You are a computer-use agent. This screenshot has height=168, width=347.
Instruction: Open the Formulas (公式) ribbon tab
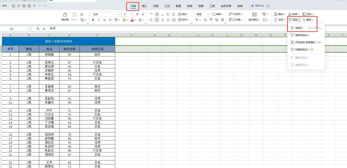click(x=167, y=6)
